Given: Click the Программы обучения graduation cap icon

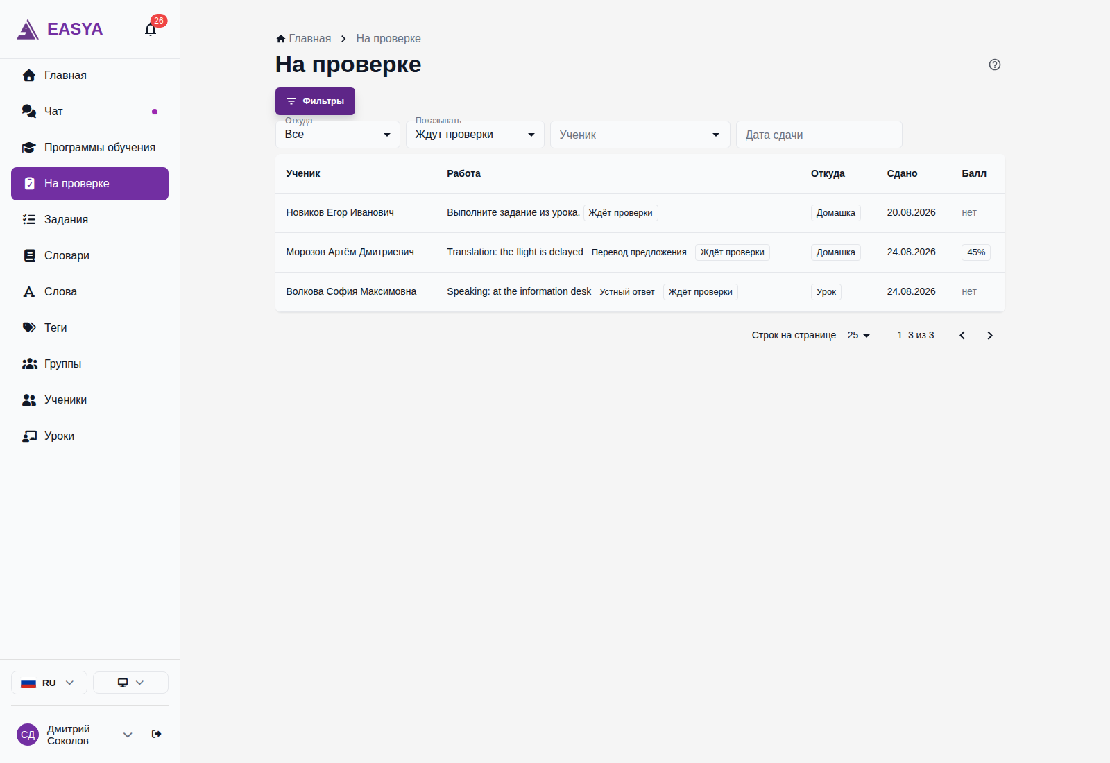Looking at the screenshot, I should [29, 148].
